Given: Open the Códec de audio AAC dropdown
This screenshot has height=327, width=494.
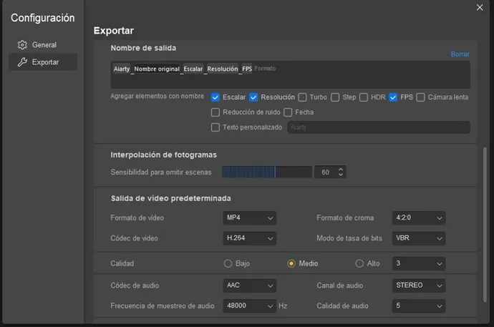Looking at the screenshot, I should (x=250, y=285).
